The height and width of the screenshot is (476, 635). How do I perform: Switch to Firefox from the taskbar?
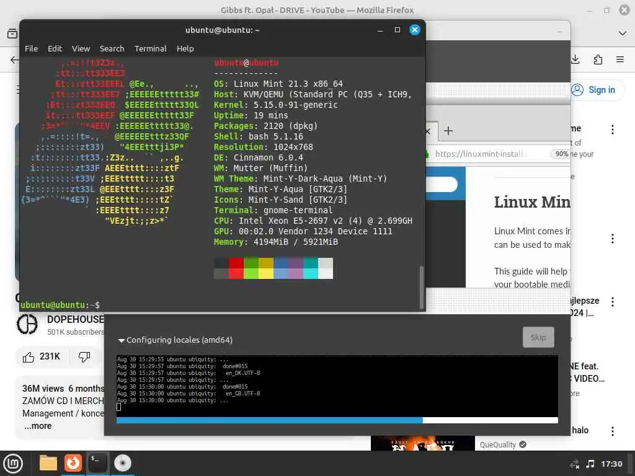tap(73, 463)
